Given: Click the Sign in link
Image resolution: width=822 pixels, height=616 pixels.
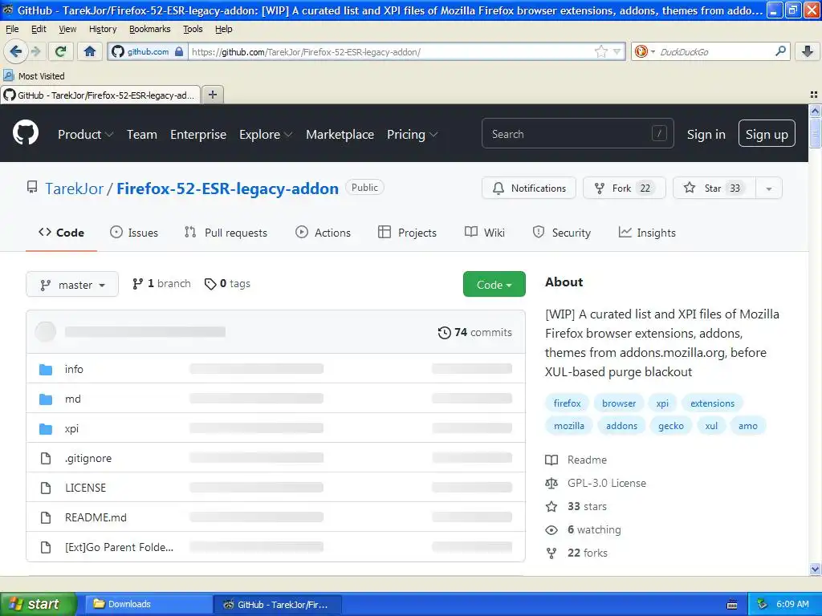Looking at the screenshot, I should pos(706,135).
